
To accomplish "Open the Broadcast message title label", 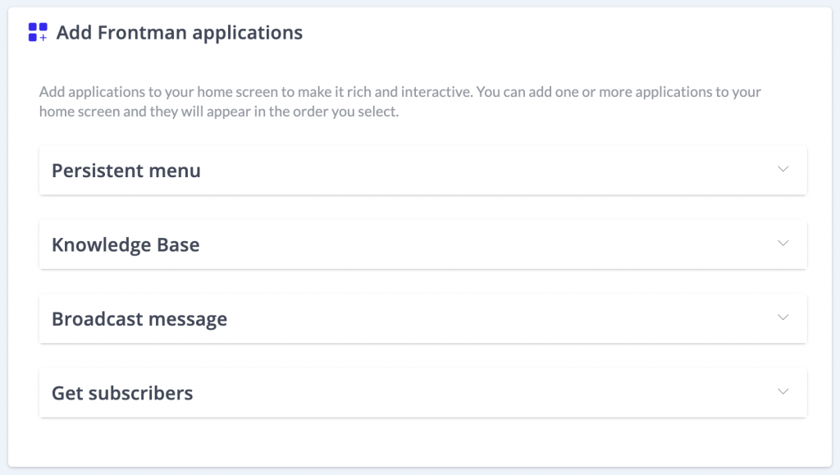I will [139, 319].
